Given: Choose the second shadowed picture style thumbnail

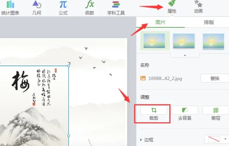Looking at the screenshot, I should pyautogui.click(x=184, y=41).
